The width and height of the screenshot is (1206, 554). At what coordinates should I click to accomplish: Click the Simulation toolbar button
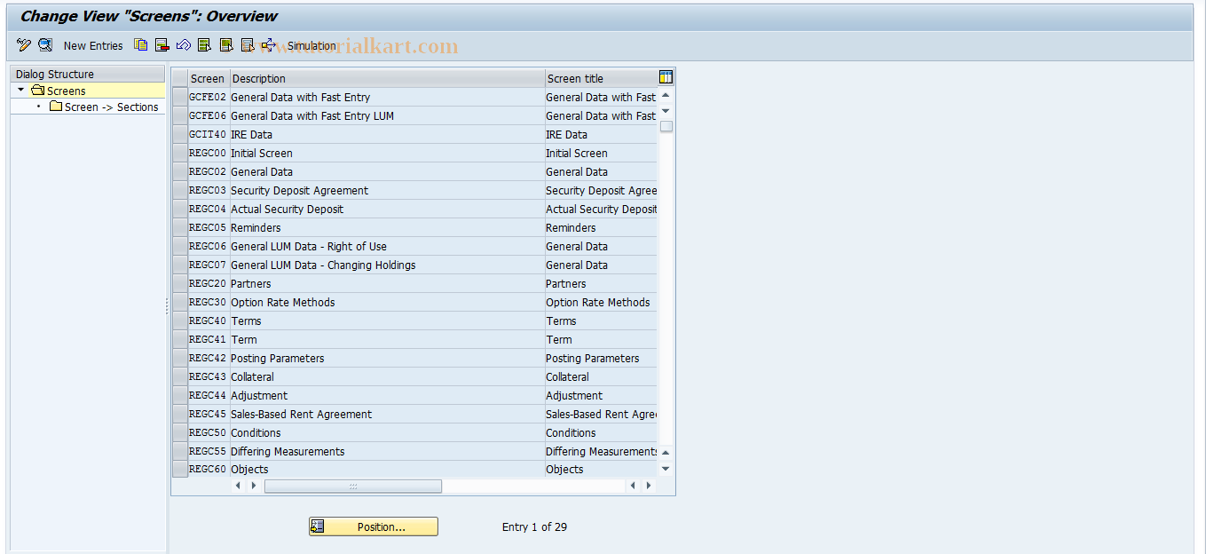click(x=311, y=46)
